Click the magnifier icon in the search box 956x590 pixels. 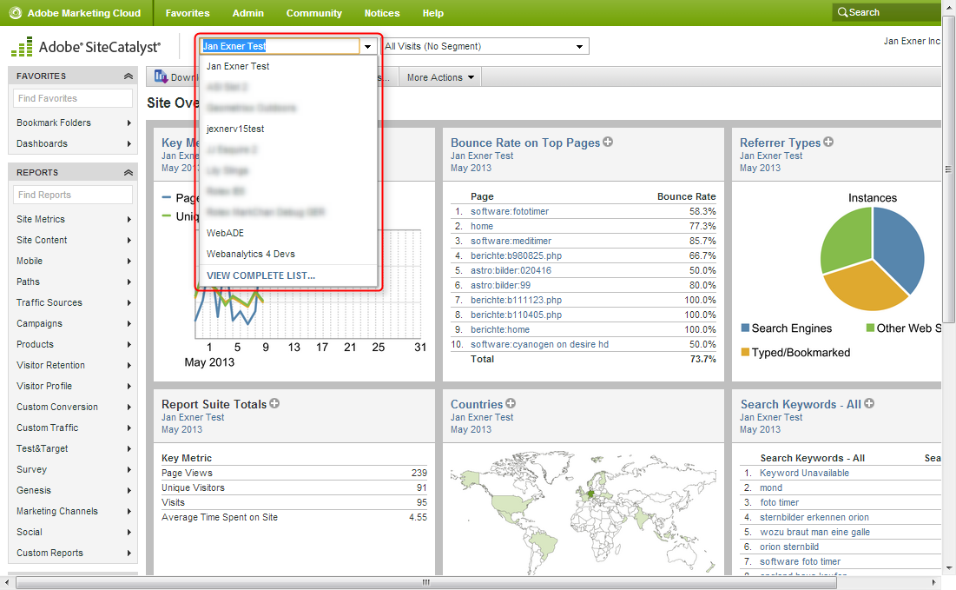point(841,13)
